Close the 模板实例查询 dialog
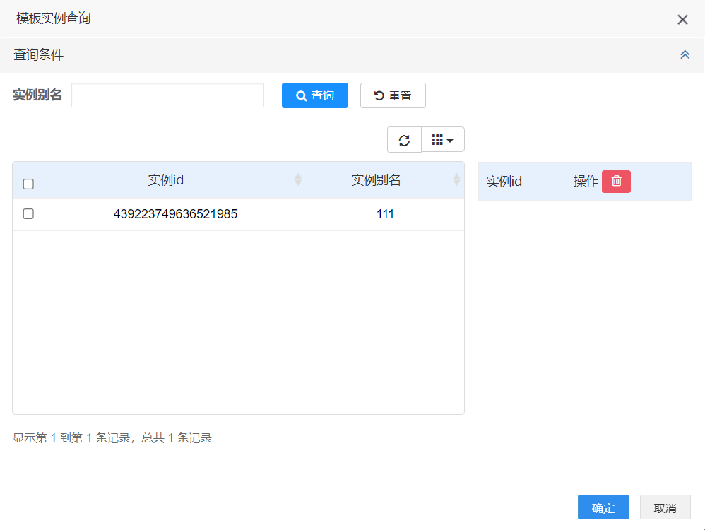The height and width of the screenshot is (530, 705). point(682,20)
